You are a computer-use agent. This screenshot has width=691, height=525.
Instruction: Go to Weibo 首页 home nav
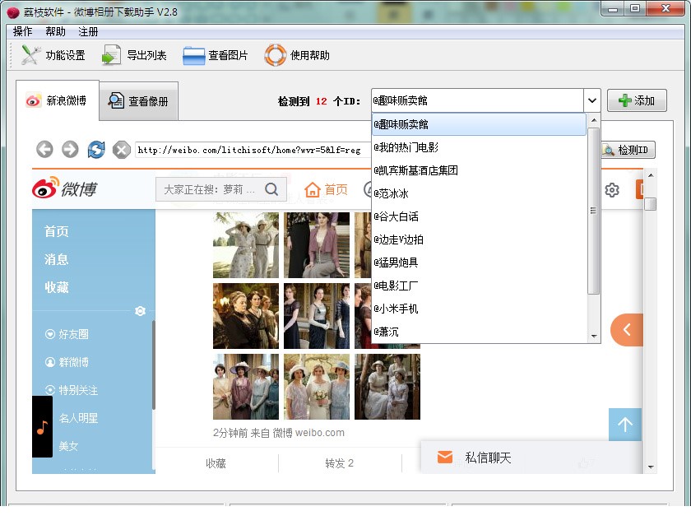326,189
